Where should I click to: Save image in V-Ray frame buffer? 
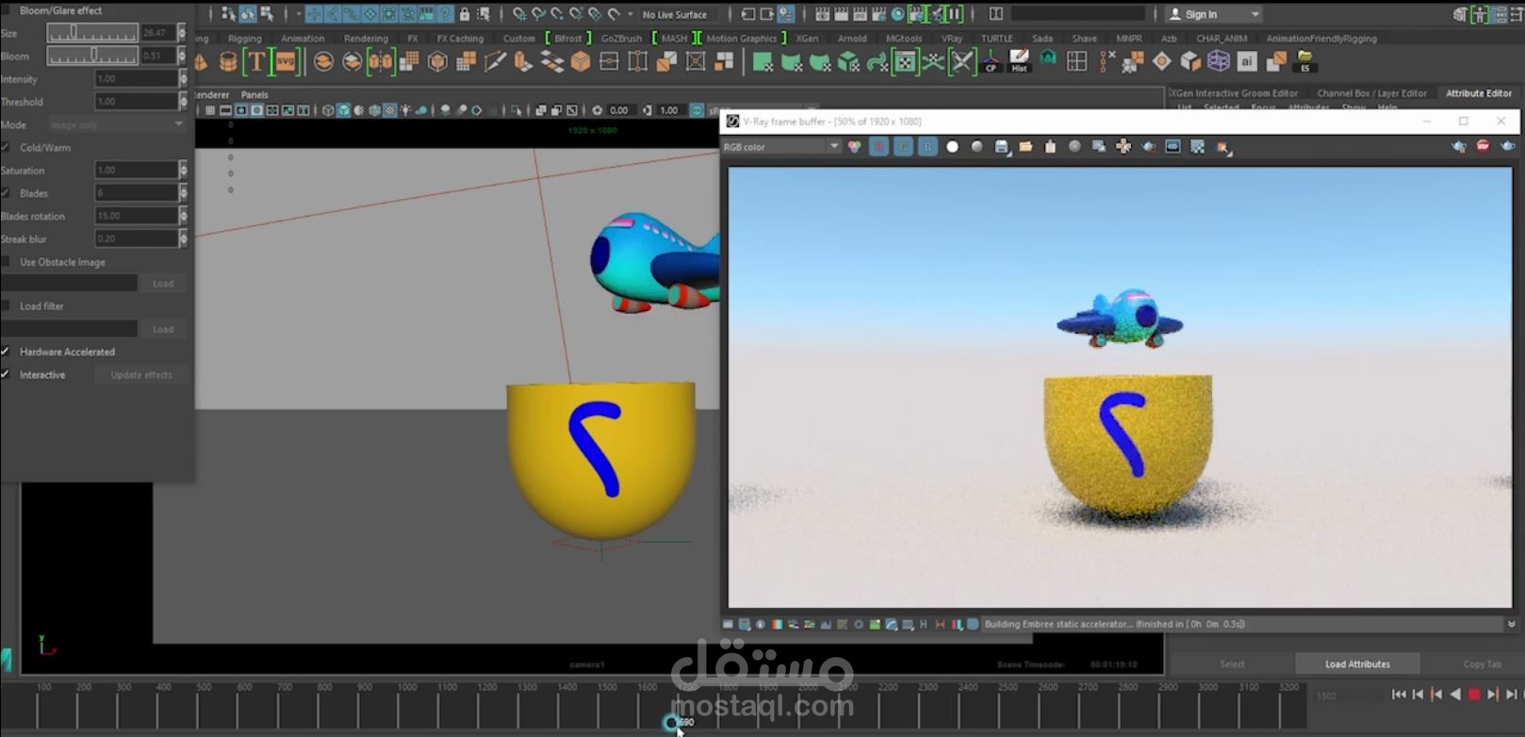1001,147
